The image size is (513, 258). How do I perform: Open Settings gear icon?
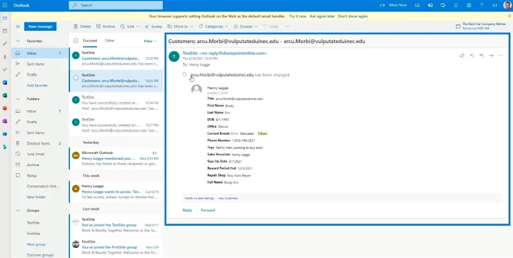[469, 5]
